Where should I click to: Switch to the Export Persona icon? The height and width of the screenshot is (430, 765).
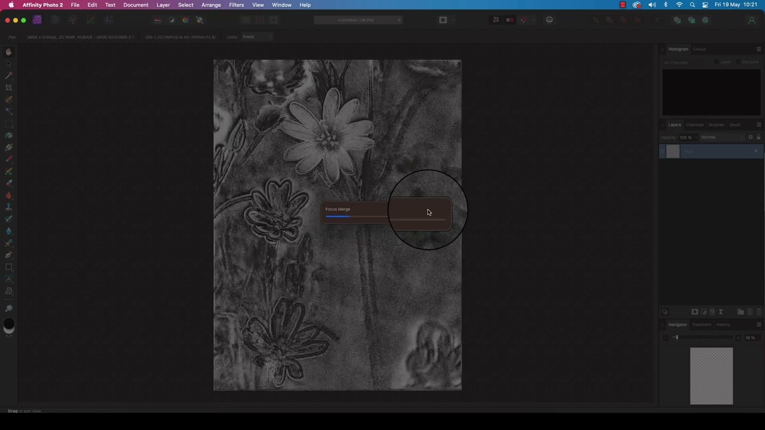(x=108, y=20)
